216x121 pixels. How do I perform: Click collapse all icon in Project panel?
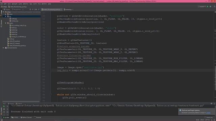pos(33,9)
